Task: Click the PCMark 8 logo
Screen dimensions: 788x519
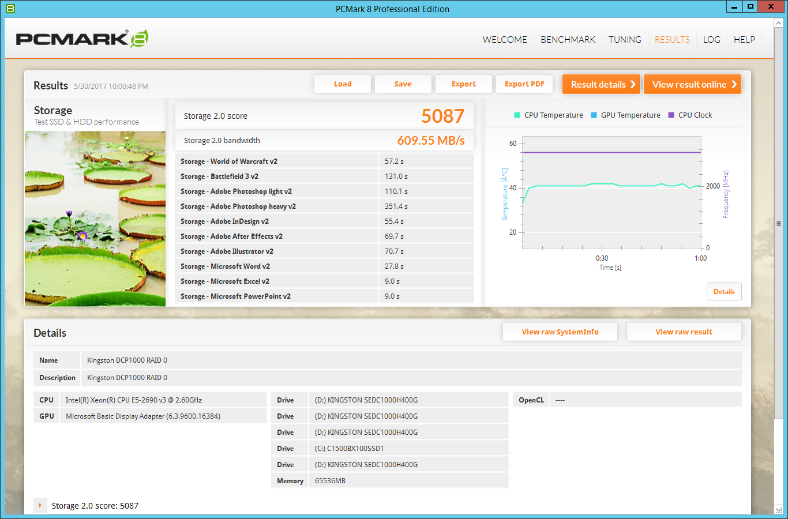Action: point(82,39)
